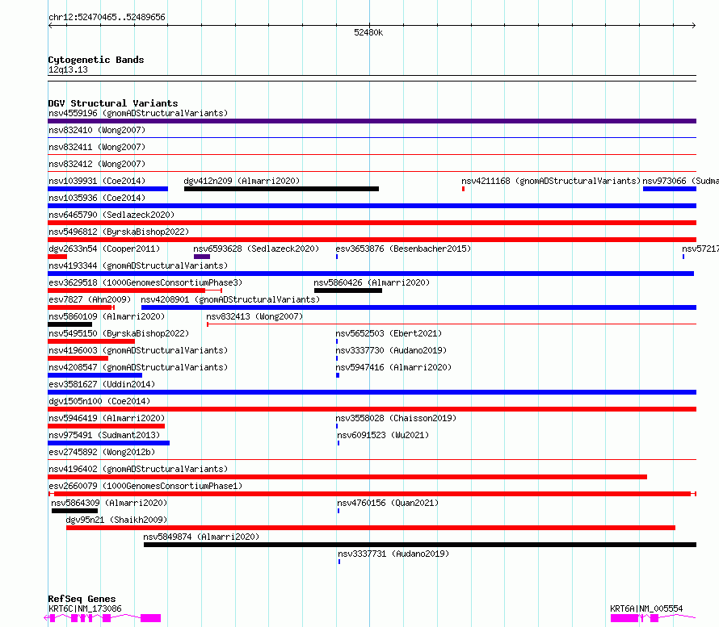Click the nsv5860109 (Almarri2020) label
The height and width of the screenshot is (627, 719).
click(x=107, y=316)
